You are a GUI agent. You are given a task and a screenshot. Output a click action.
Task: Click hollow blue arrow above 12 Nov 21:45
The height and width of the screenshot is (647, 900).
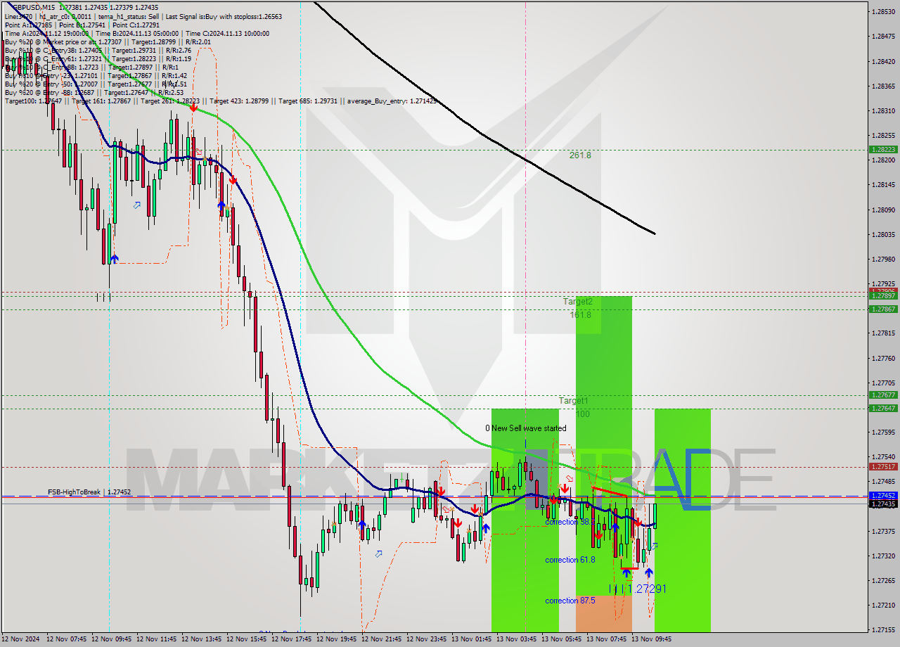380,554
